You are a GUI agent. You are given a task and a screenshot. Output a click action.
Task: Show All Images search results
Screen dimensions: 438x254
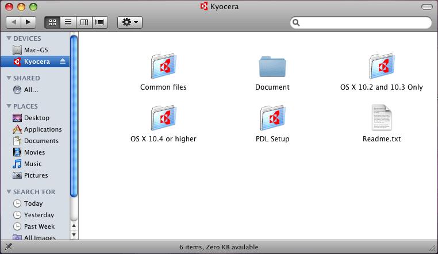click(x=35, y=237)
